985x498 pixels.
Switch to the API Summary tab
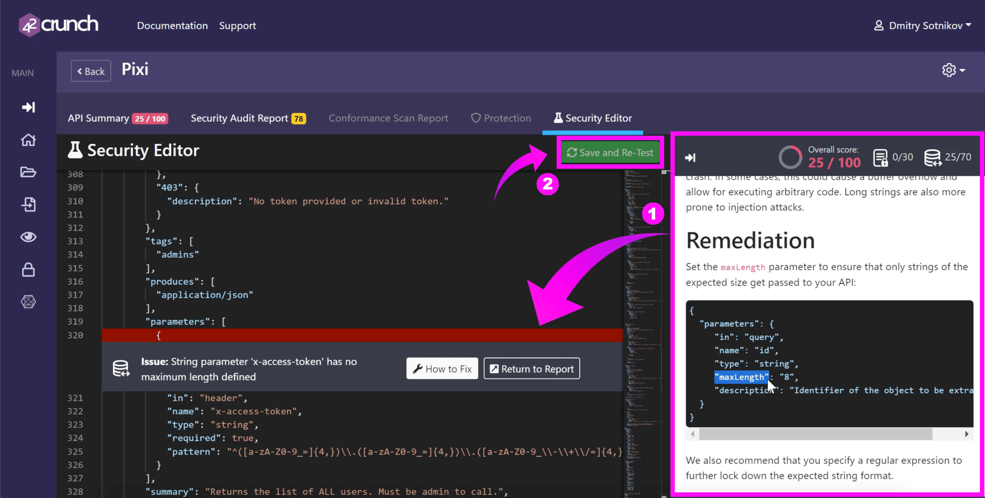pyautogui.click(x=117, y=118)
